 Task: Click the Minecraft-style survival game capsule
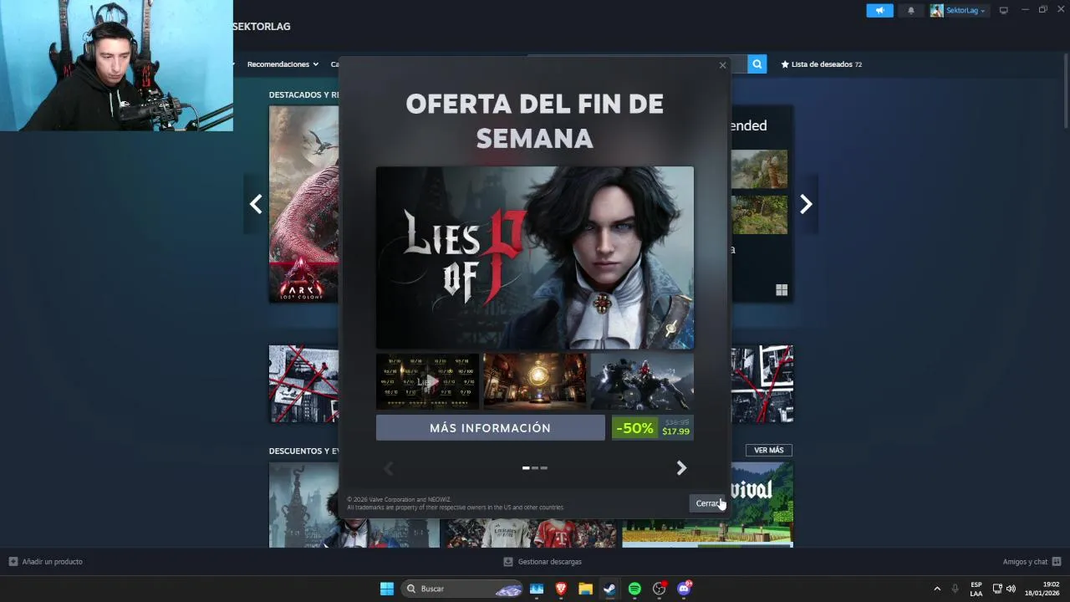tap(707, 505)
